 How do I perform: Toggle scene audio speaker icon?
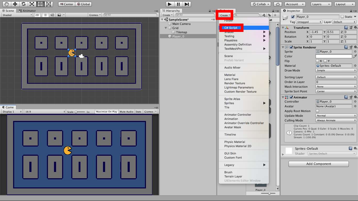[52, 15]
